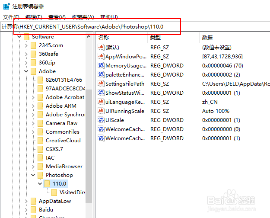Click the DWORD icon beside UIScale

(101, 120)
